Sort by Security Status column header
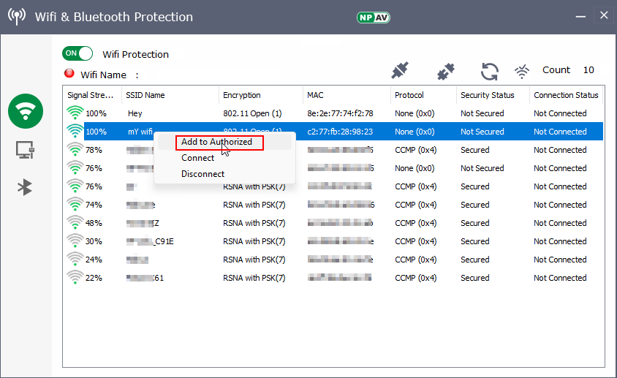Image resolution: width=617 pixels, height=378 pixels. 487,95
